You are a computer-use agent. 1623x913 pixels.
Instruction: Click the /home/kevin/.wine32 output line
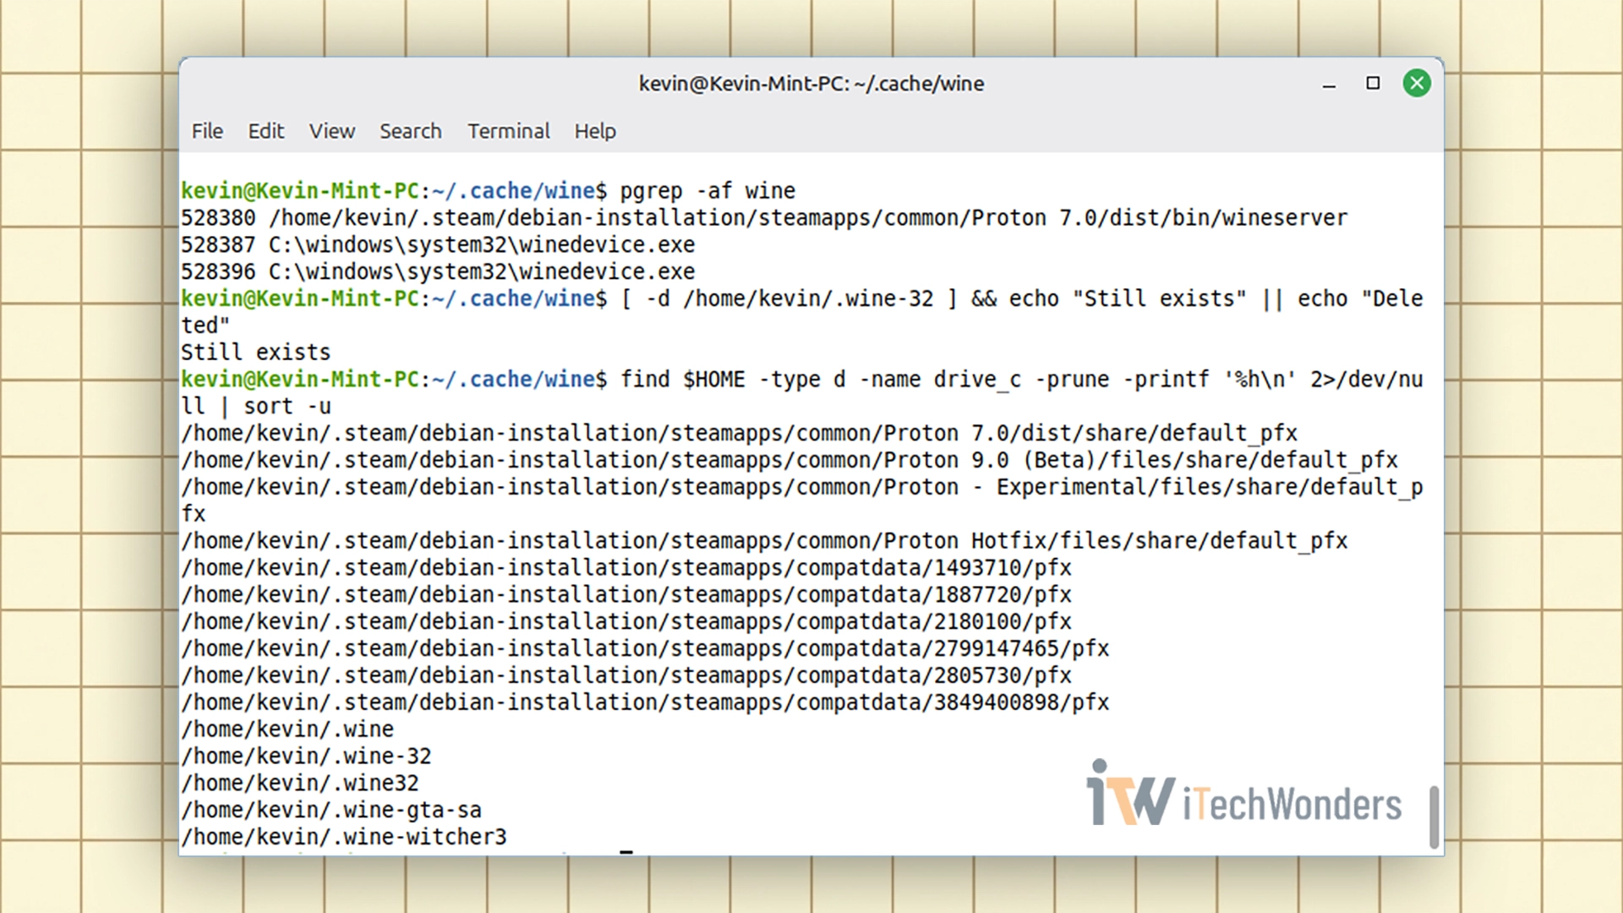click(300, 783)
